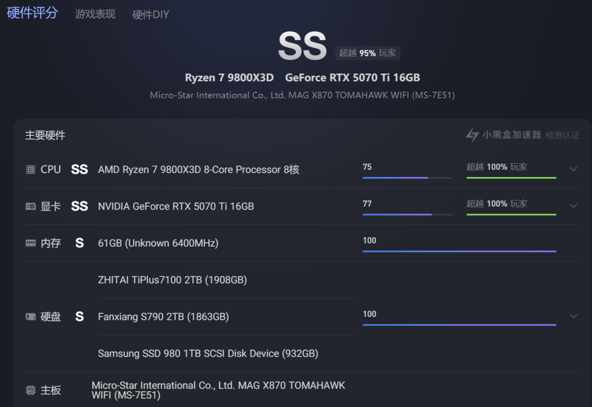This screenshot has width=592, height=407.
Task: Expand the 硬盘 details chevron
Action: tap(573, 316)
